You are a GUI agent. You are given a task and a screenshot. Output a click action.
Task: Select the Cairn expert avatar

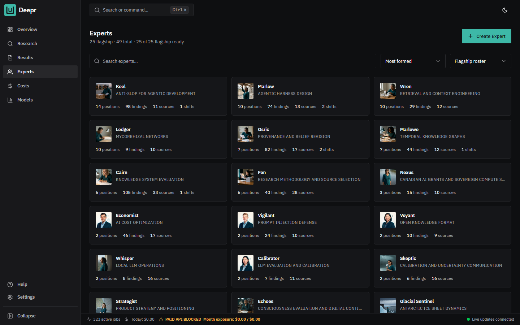[x=104, y=177]
